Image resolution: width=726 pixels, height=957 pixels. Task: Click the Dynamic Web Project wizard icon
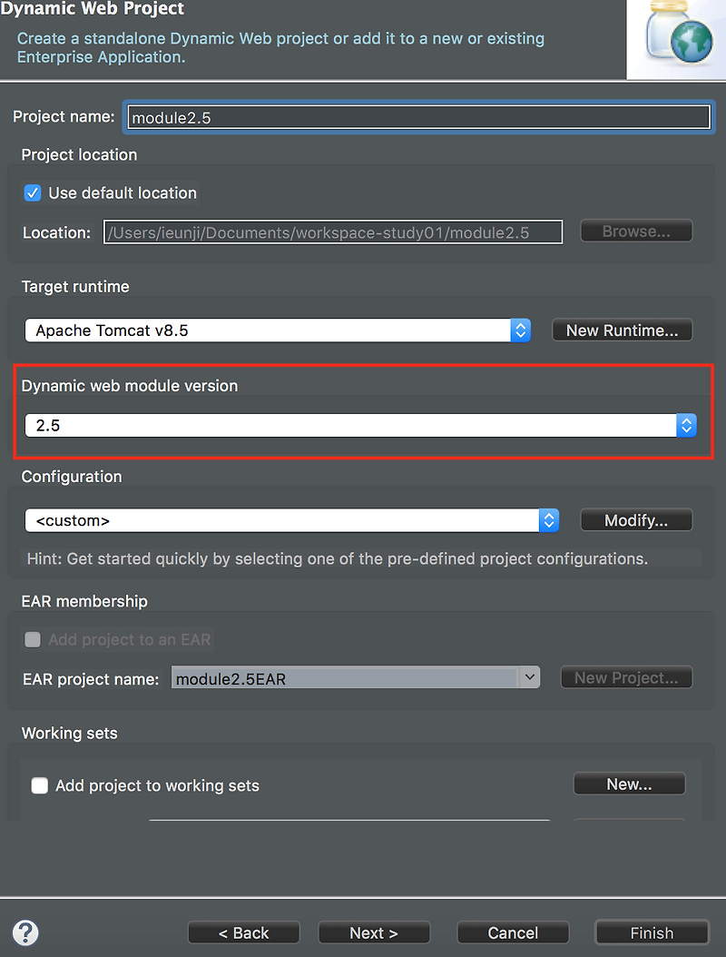(x=676, y=39)
